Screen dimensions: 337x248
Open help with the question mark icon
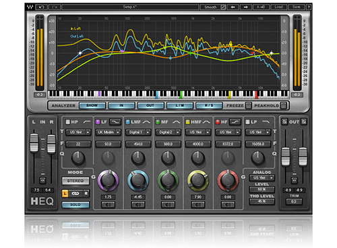309,7
